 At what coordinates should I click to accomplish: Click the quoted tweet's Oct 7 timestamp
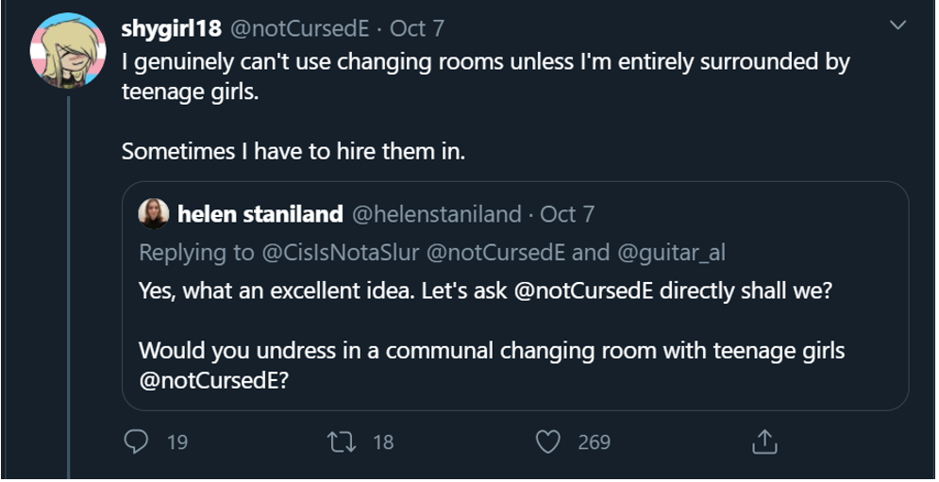(x=567, y=214)
